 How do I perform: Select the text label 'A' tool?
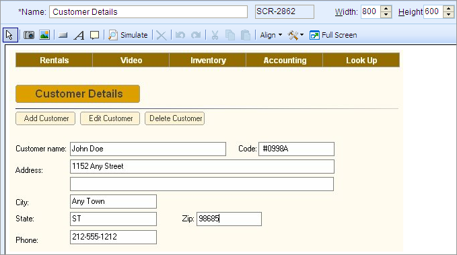pyautogui.click(x=79, y=35)
